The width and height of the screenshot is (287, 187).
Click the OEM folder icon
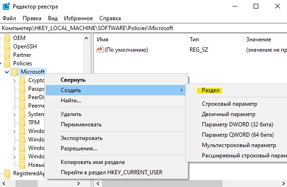click(8, 38)
